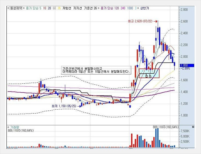The width and height of the screenshot is (201, 154).
Task: Close the volume panel with corner button
Action: (193, 126)
